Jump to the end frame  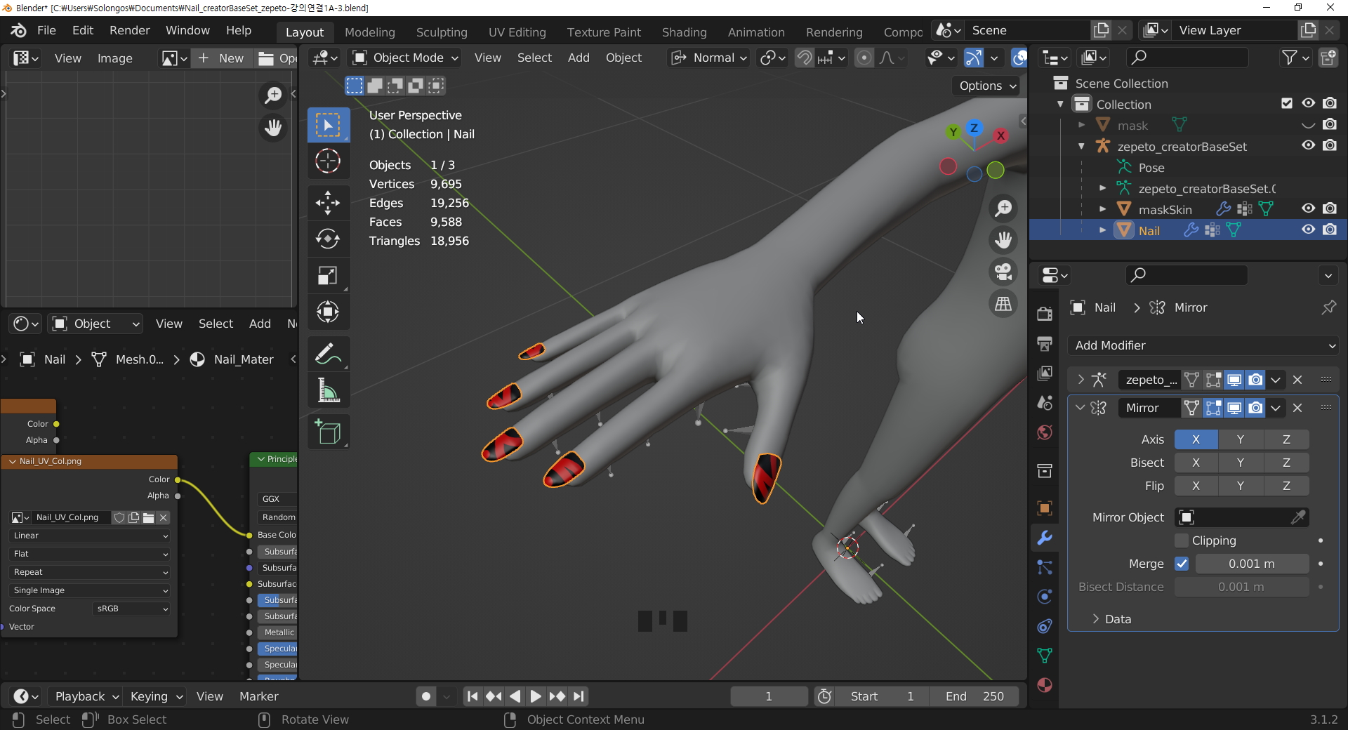pyautogui.click(x=579, y=696)
